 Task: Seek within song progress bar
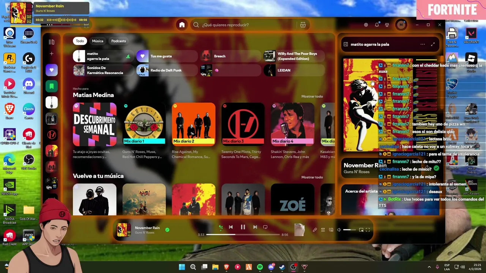[243, 235]
